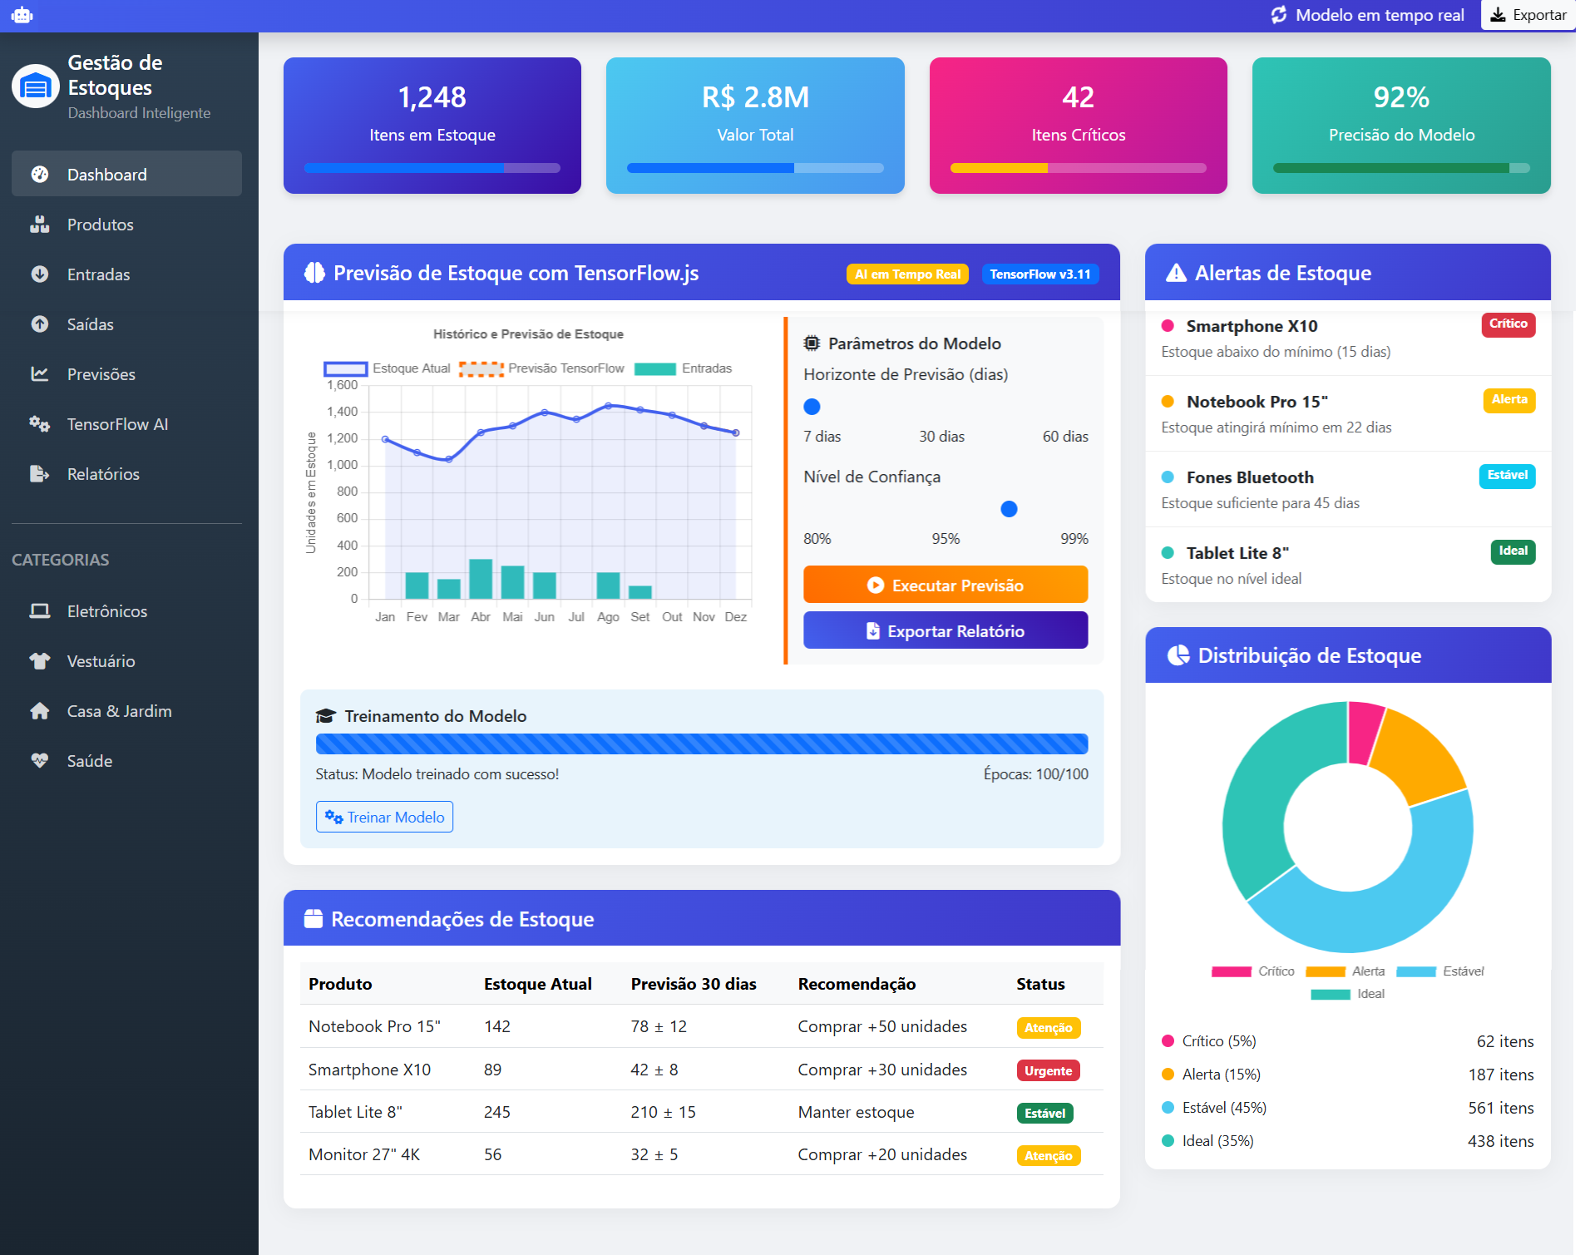This screenshot has height=1255, width=1580.
Task: Open the Casa & Jardim category
Action: (119, 711)
